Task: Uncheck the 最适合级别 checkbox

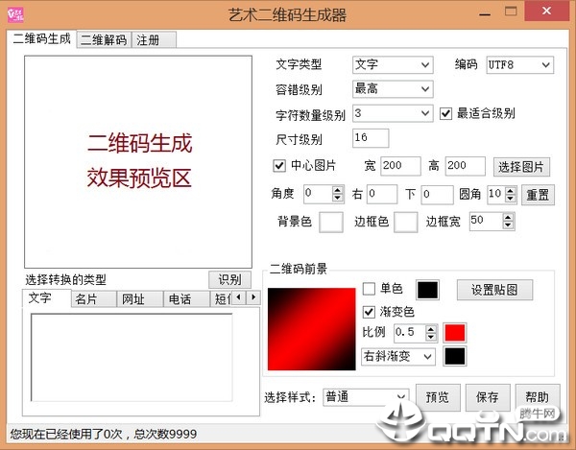Action: [x=445, y=114]
